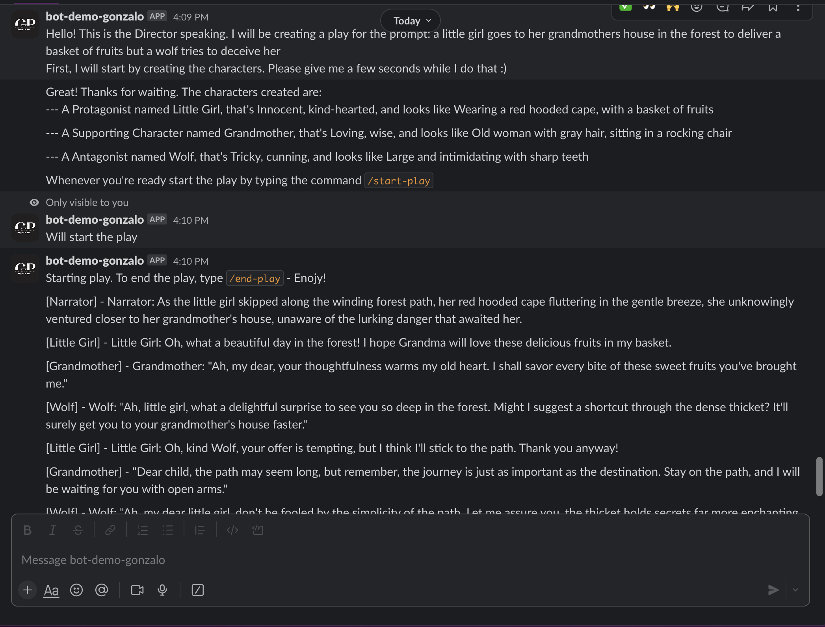Toggle bold formatting in composer

pyautogui.click(x=27, y=530)
